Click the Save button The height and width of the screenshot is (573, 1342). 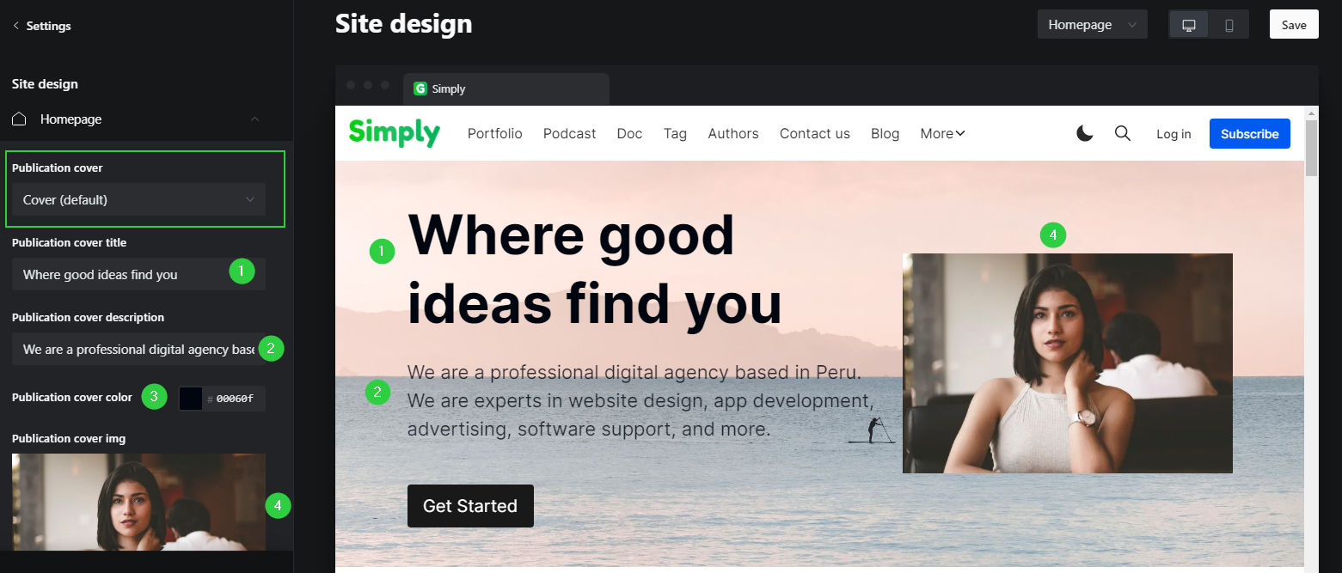click(x=1294, y=25)
